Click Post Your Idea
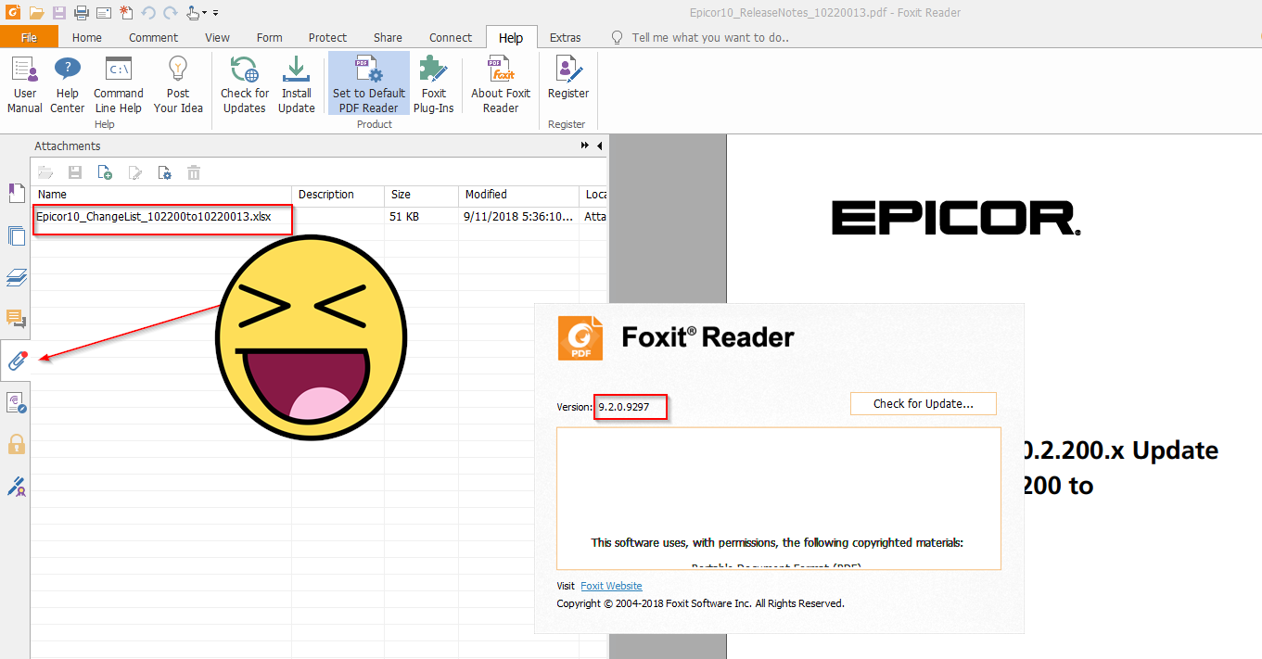1262x659 pixels. coord(178,84)
